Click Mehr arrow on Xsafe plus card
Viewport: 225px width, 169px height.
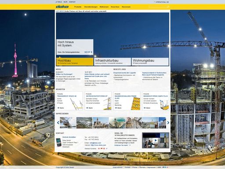point(147,108)
